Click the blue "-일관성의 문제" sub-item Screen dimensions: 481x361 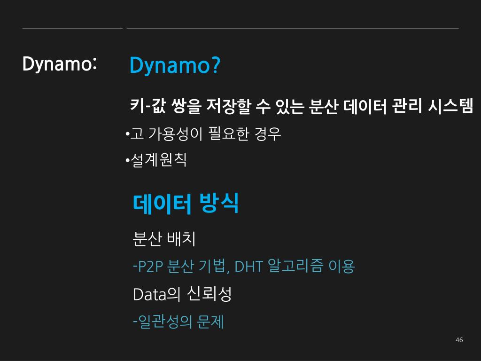click(178, 322)
